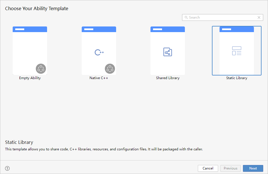Click the Empty Ability label

[30, 78]
